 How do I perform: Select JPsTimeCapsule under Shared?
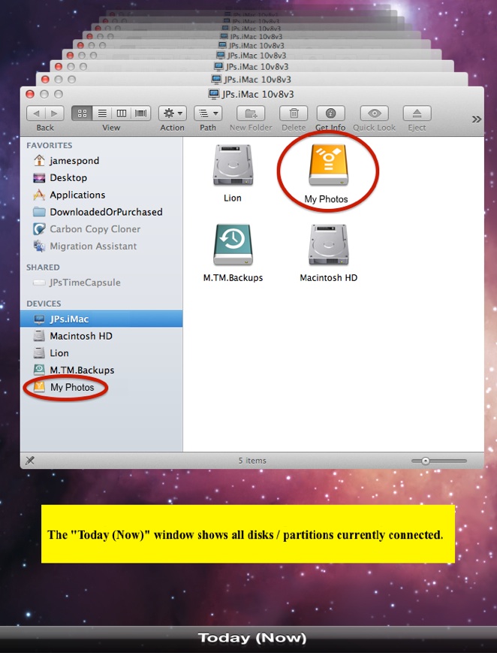(x=101, y=283)
